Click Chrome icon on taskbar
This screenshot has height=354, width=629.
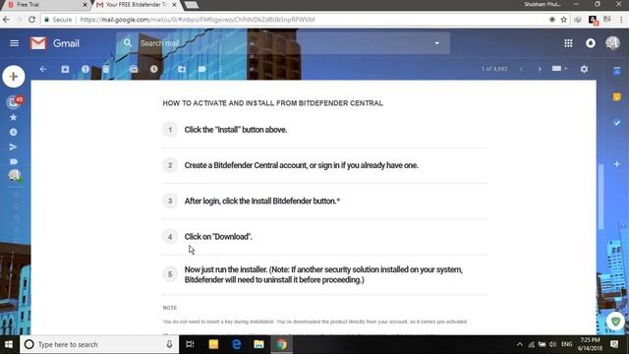click(x=282, y=344)
